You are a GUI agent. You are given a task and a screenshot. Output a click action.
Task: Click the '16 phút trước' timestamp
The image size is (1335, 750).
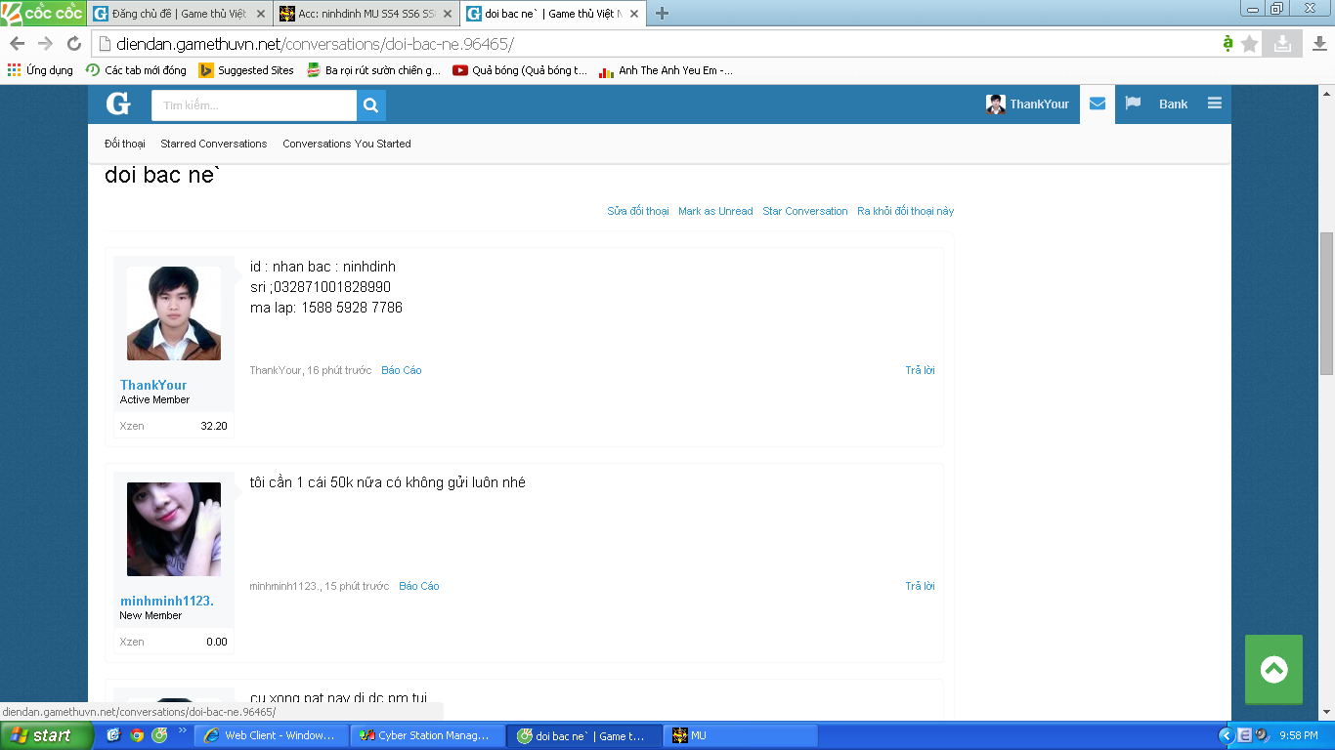[x=339, y=370]
